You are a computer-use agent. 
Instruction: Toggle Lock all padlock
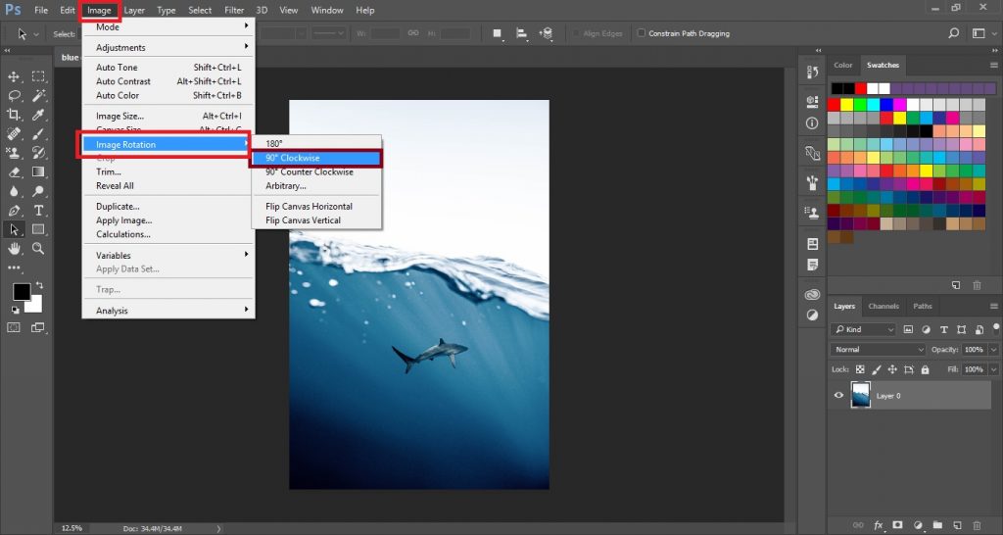click(925, 369)
